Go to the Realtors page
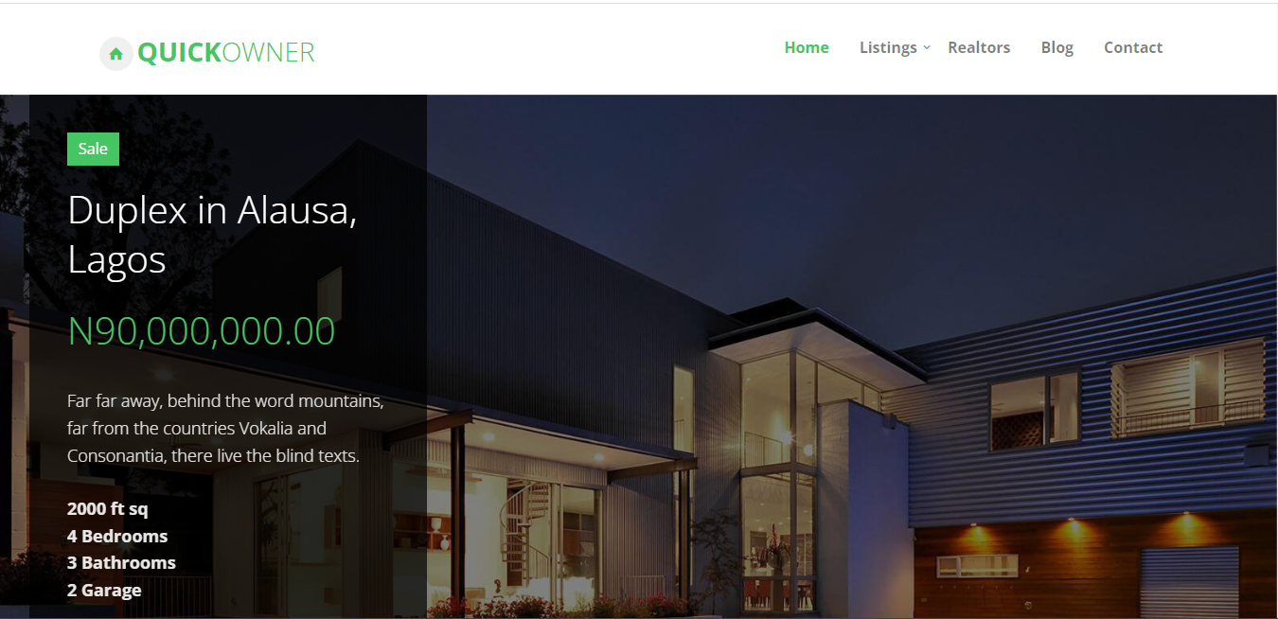The image size is (1278, 619). click(x=979, y=47)
